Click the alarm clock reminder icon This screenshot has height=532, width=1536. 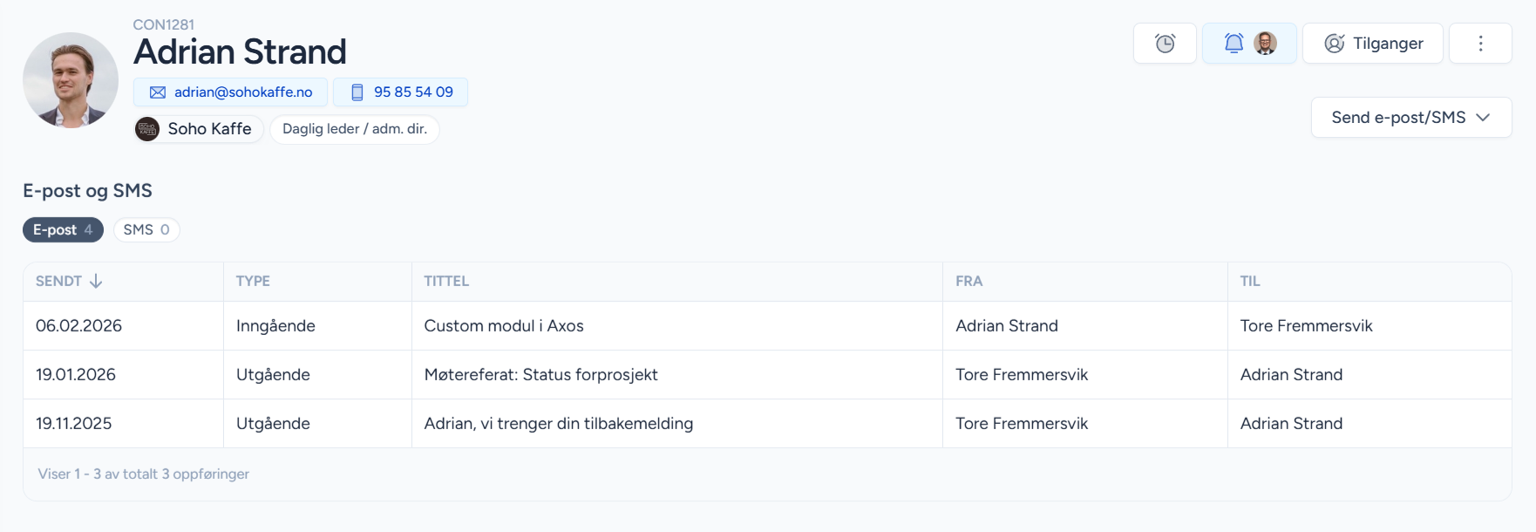pos(1165,44)
